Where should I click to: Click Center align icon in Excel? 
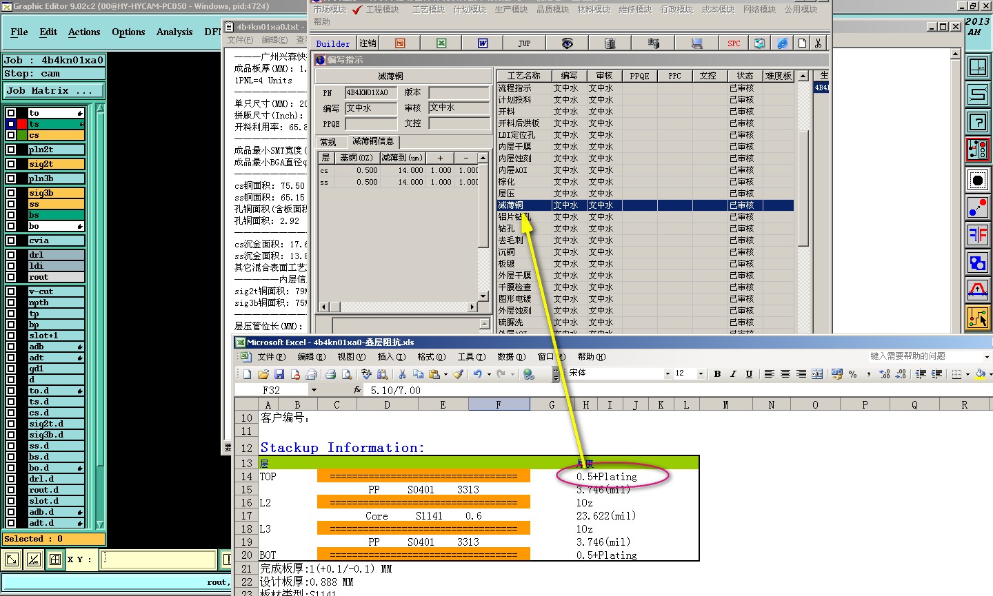click(x=785, y=373)
